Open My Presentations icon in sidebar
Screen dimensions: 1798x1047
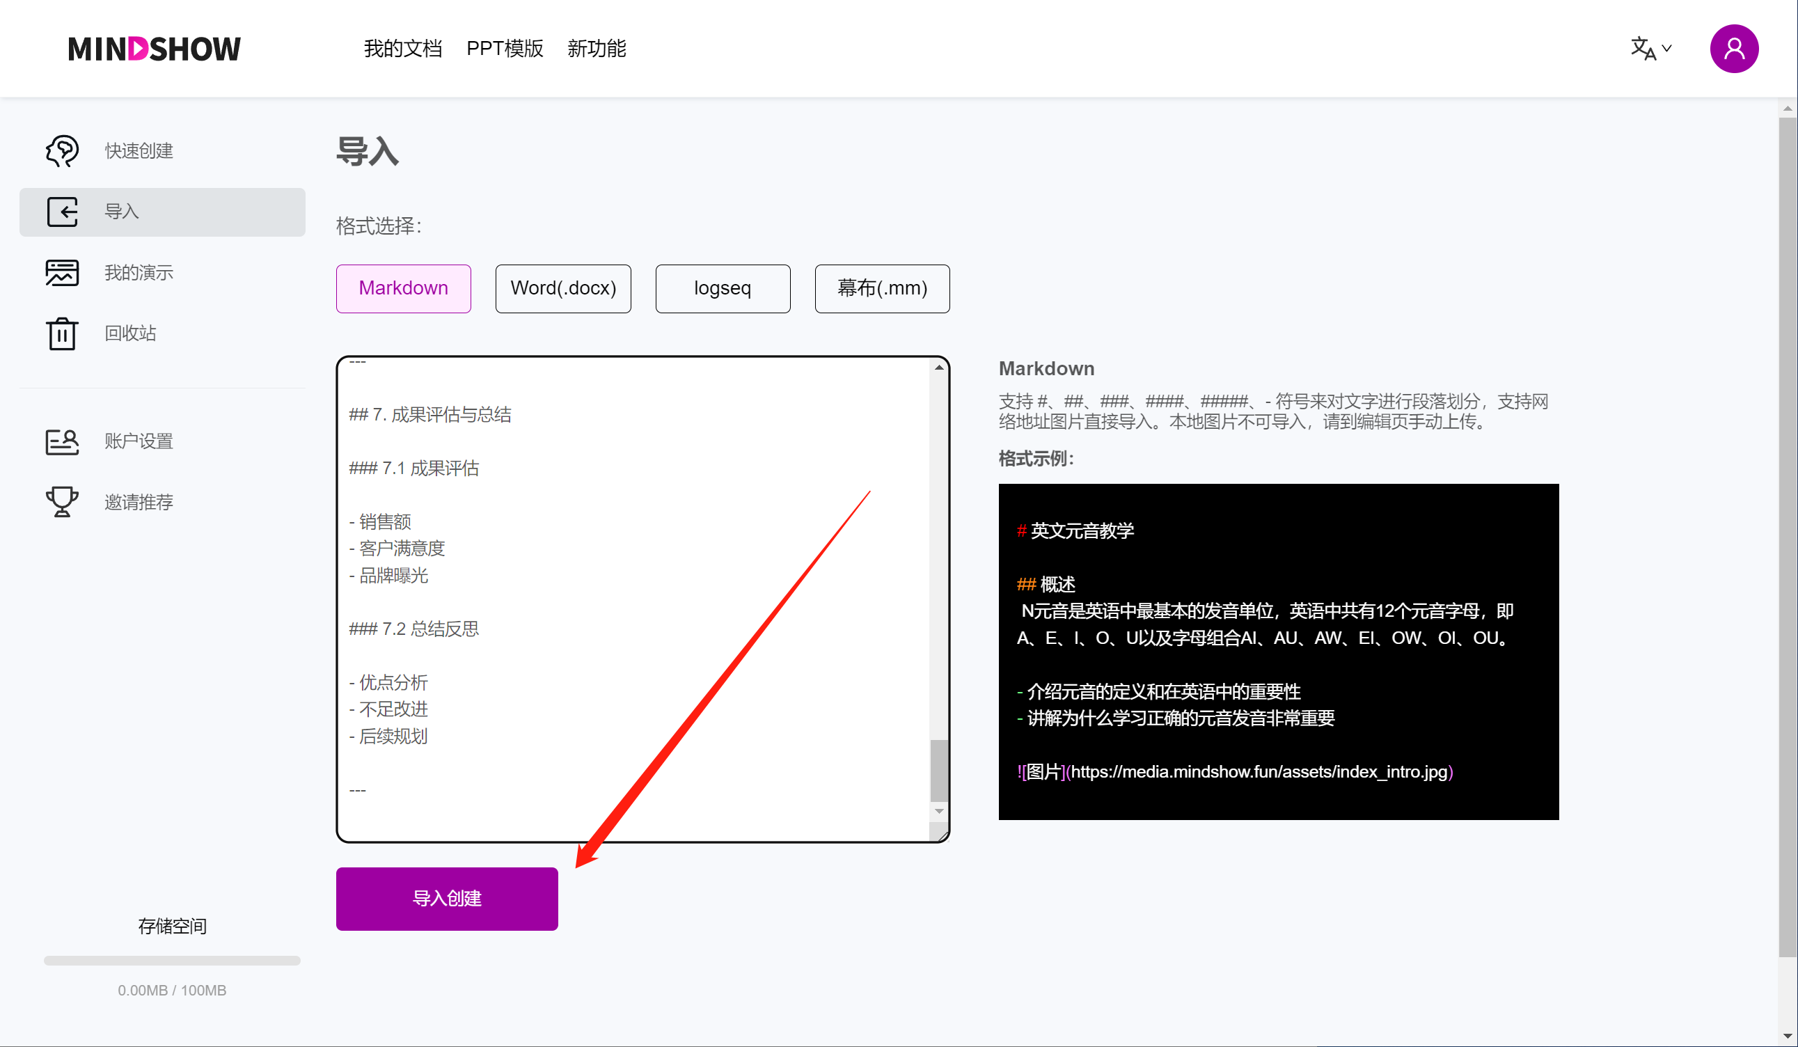tap(62, 273)
